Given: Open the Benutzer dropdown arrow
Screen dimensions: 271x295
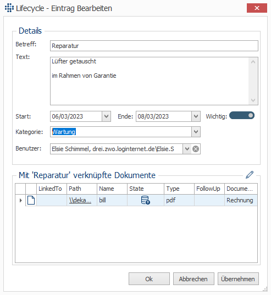Looking at the screenshot, I should 187,149.
